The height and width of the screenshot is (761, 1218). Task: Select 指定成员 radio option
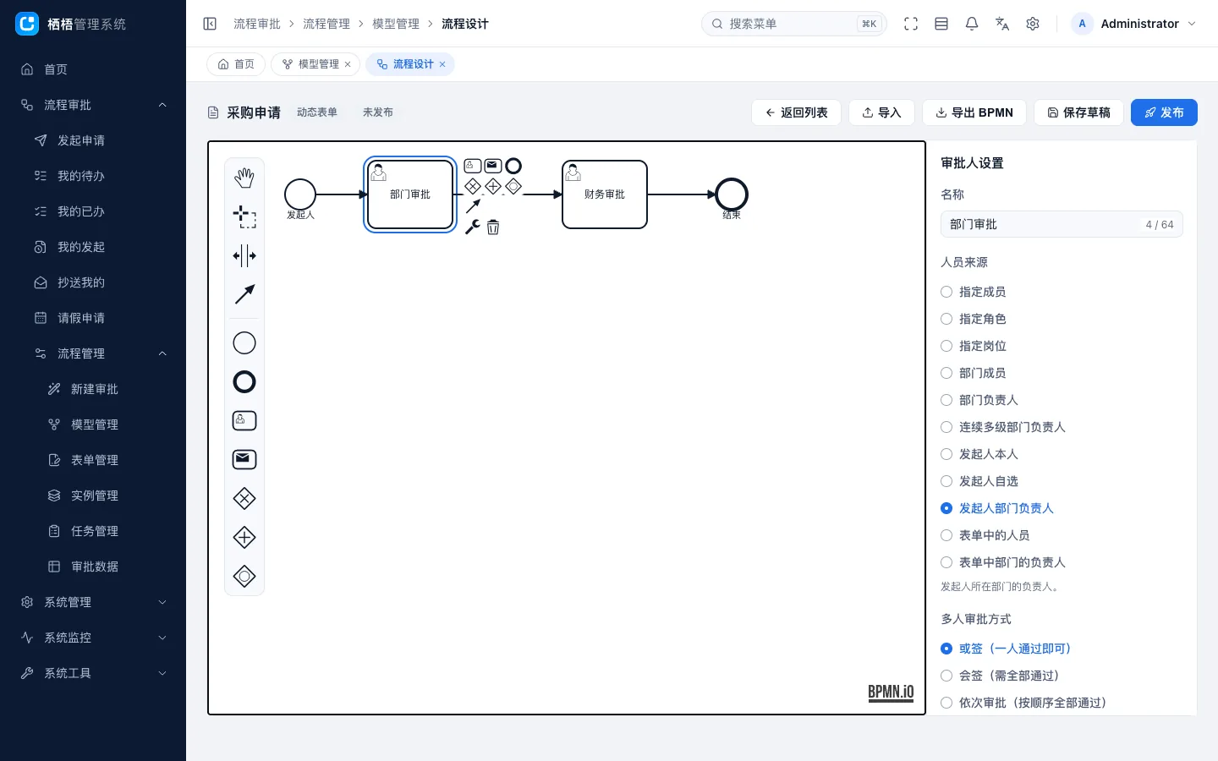974,292
